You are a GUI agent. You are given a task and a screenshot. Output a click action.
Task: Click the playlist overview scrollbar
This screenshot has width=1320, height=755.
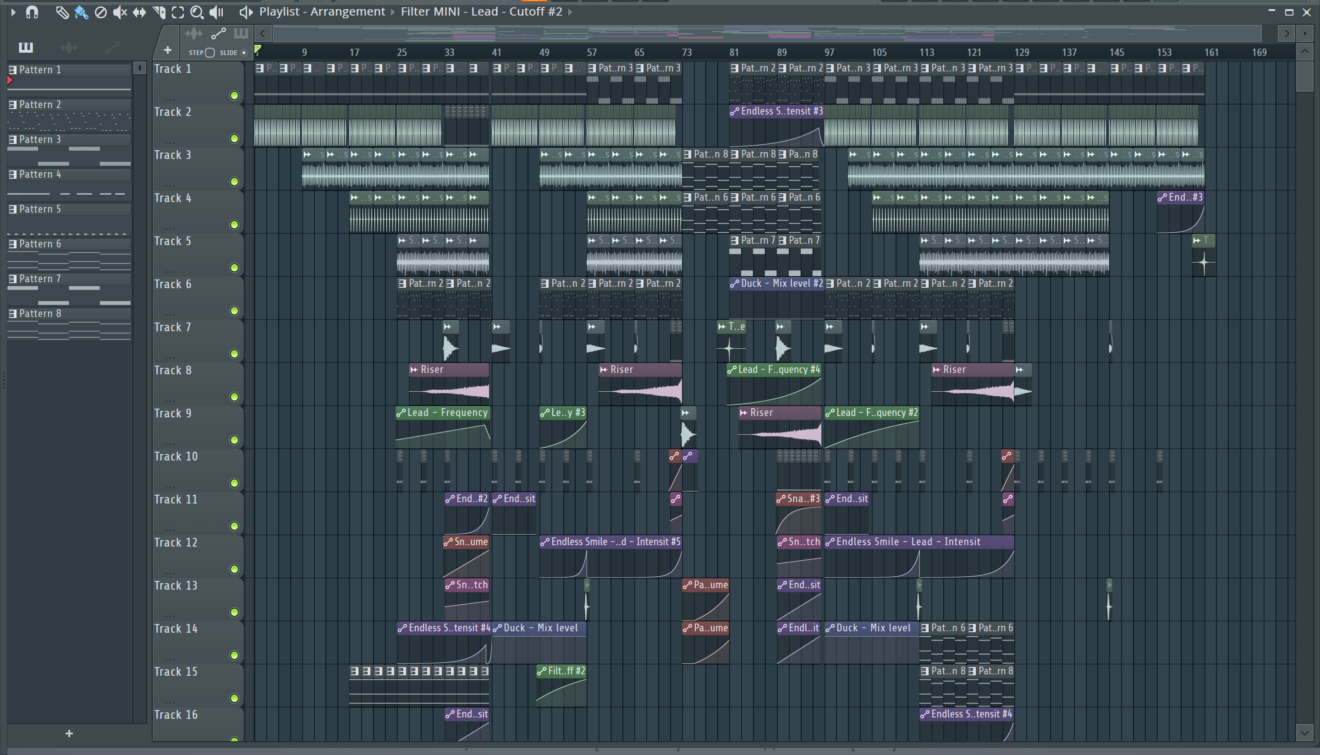tap(767, 34)
